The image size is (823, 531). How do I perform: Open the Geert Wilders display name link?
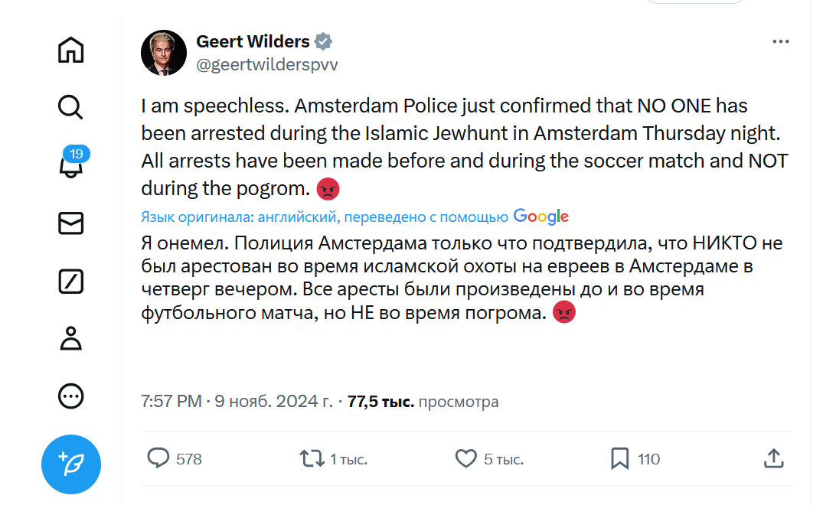253,41
